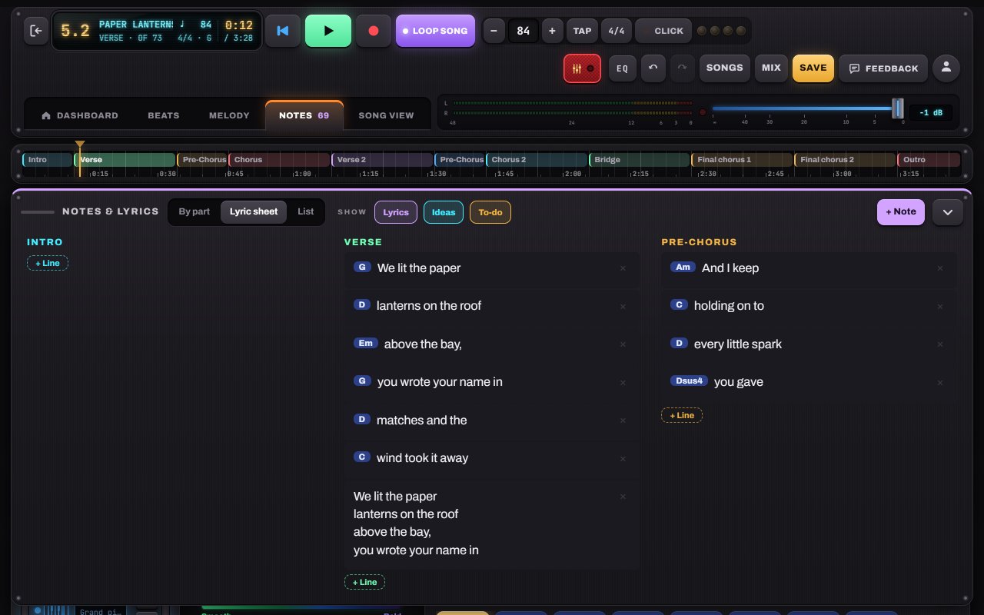The image size is (984, 615).
Task: Delete the "We lit the paper" chord line
Action: [623, 268]
